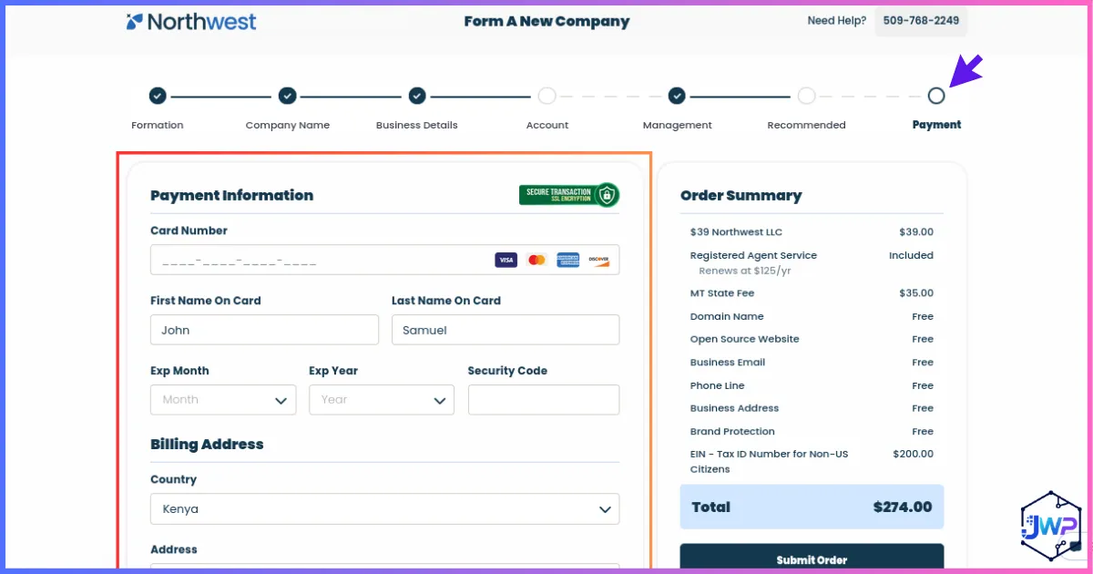This screenshot has height=574, width=1093.
Task: Click the "Brand Protection" line item
Action: tap(732, 432)
